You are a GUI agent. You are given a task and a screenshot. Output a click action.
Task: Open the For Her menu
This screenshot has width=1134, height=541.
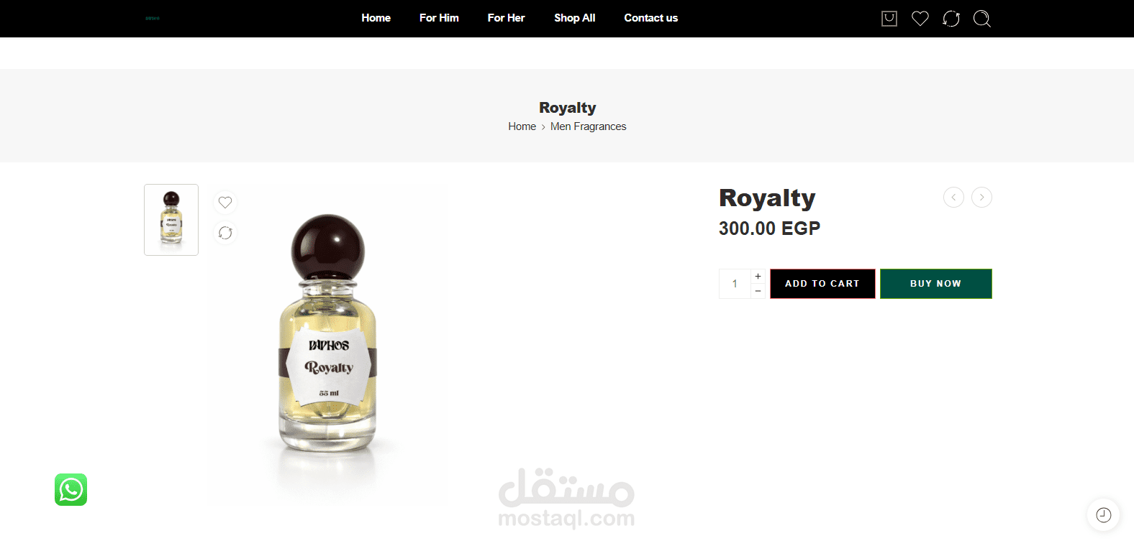click(x=506, y=18)
